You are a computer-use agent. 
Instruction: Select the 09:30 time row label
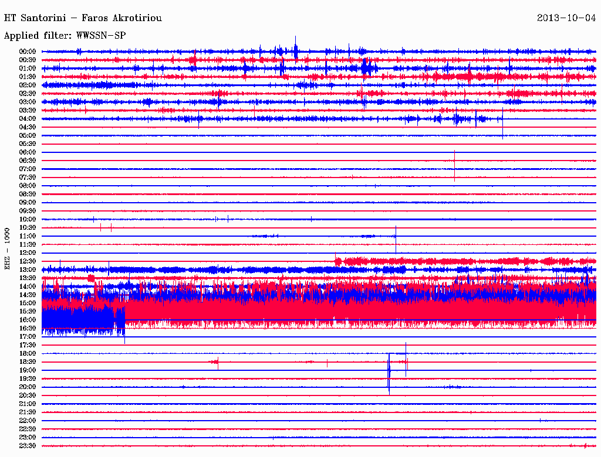pyautogui.click(x=28, y=211)
